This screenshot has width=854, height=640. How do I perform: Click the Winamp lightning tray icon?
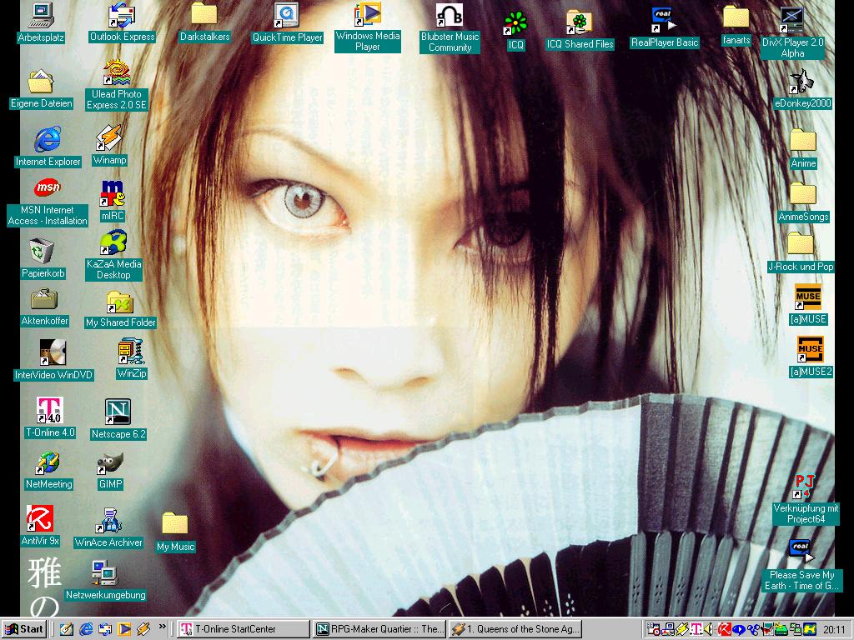[682, 629]
